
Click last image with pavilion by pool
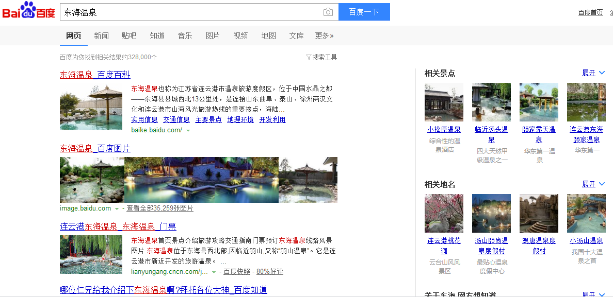[x=308, y=180]
